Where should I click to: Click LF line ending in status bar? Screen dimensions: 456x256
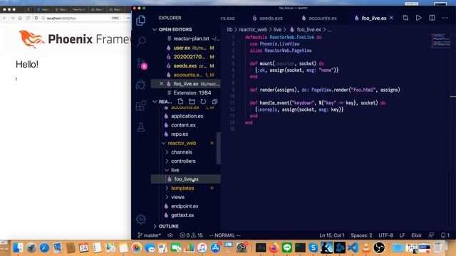click(402, 235)
